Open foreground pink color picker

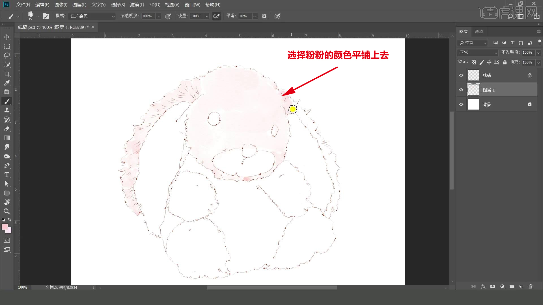(x=5, y=227)
